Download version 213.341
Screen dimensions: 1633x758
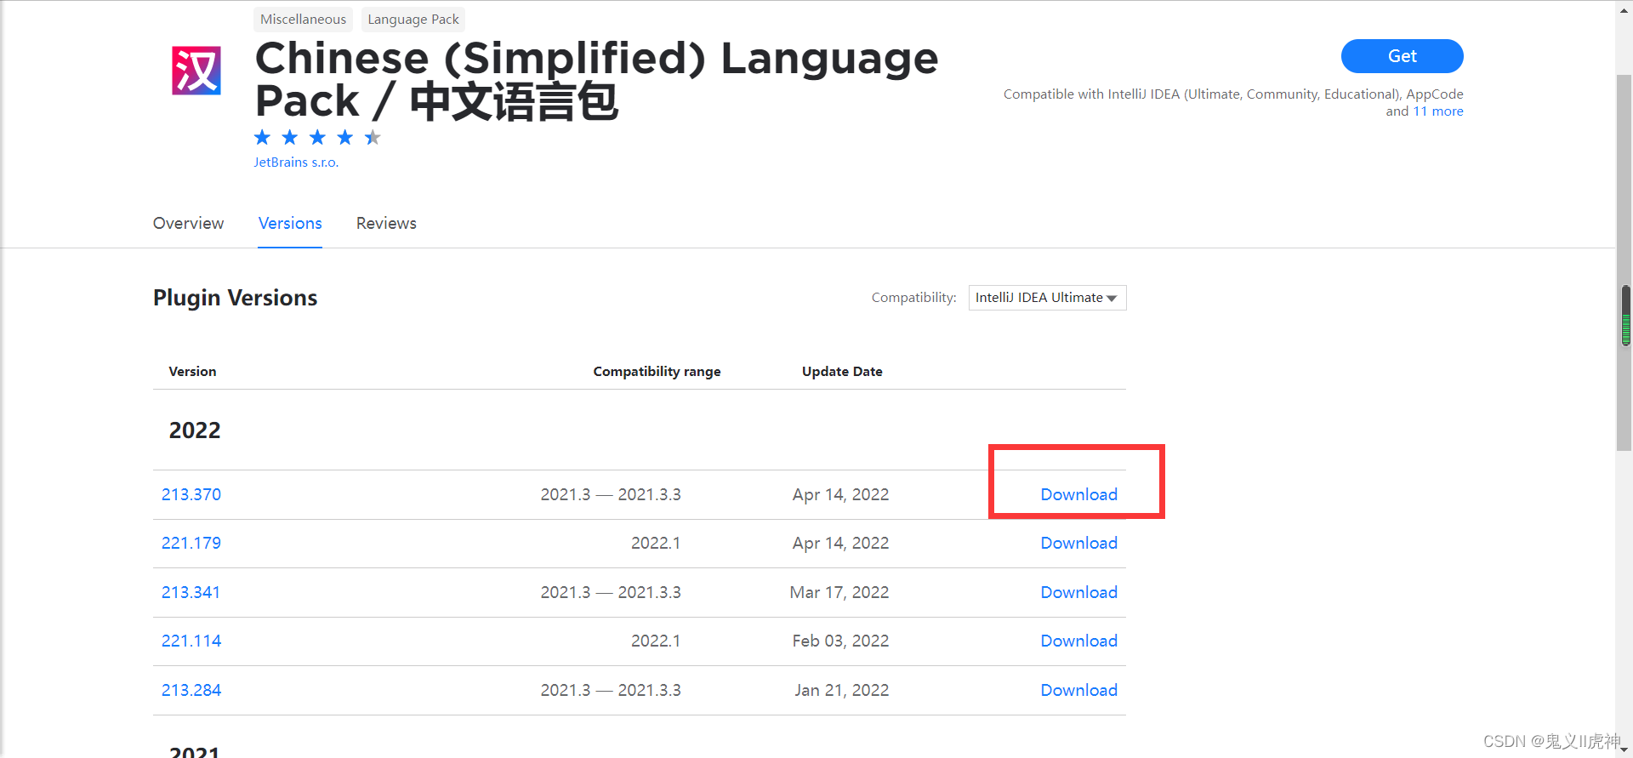[x=1078, y=592]
